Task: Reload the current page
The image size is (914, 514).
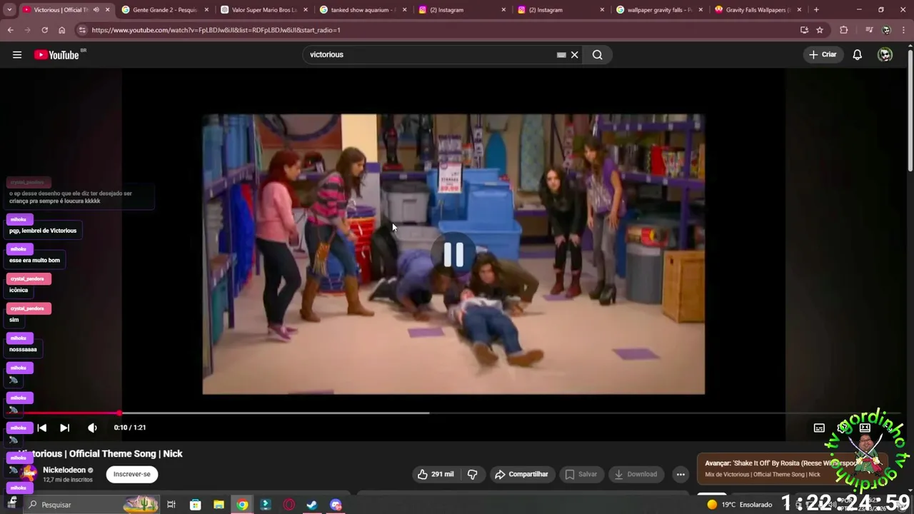Action: pos(44,30)
